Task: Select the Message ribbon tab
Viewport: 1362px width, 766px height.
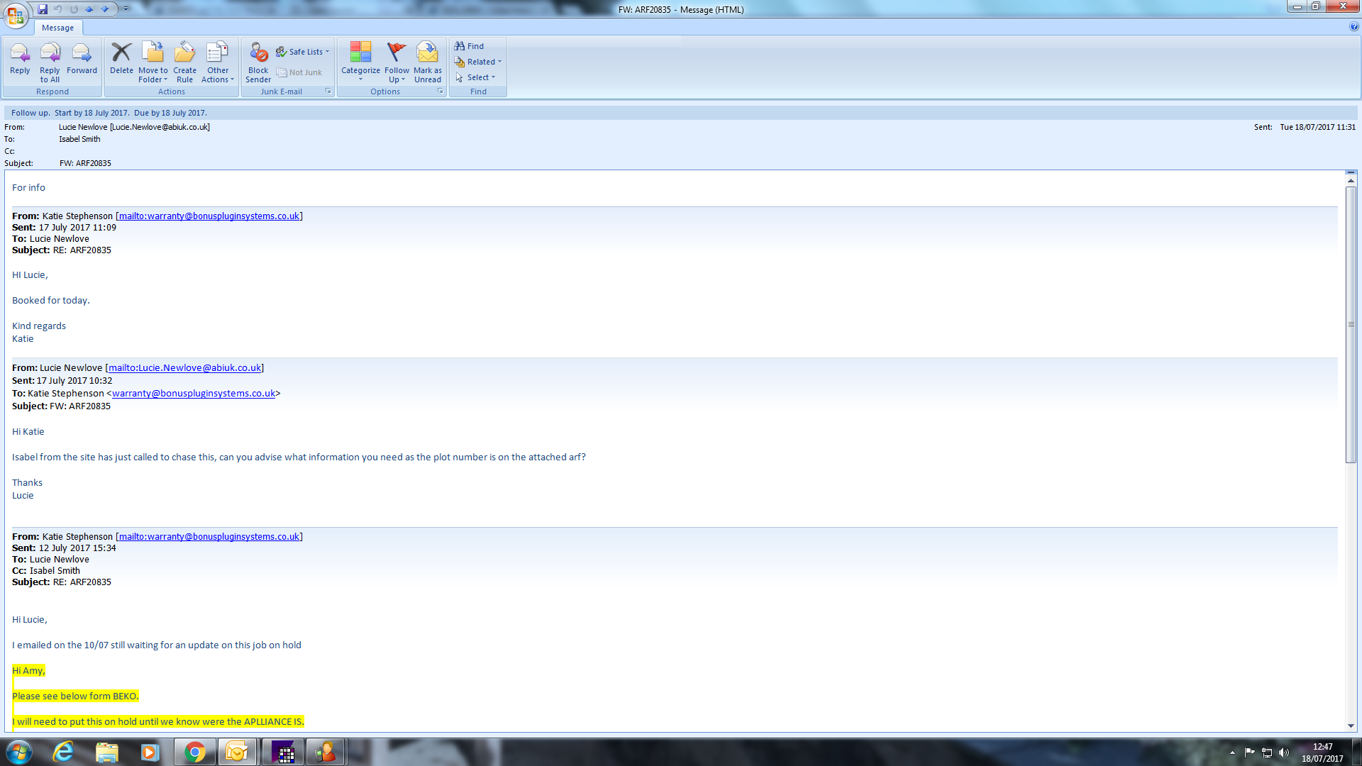Action: click(x=57, y=28)
